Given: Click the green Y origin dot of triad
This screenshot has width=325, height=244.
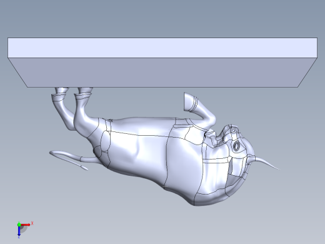Looking at the screenshot, I should coord(19,225).
